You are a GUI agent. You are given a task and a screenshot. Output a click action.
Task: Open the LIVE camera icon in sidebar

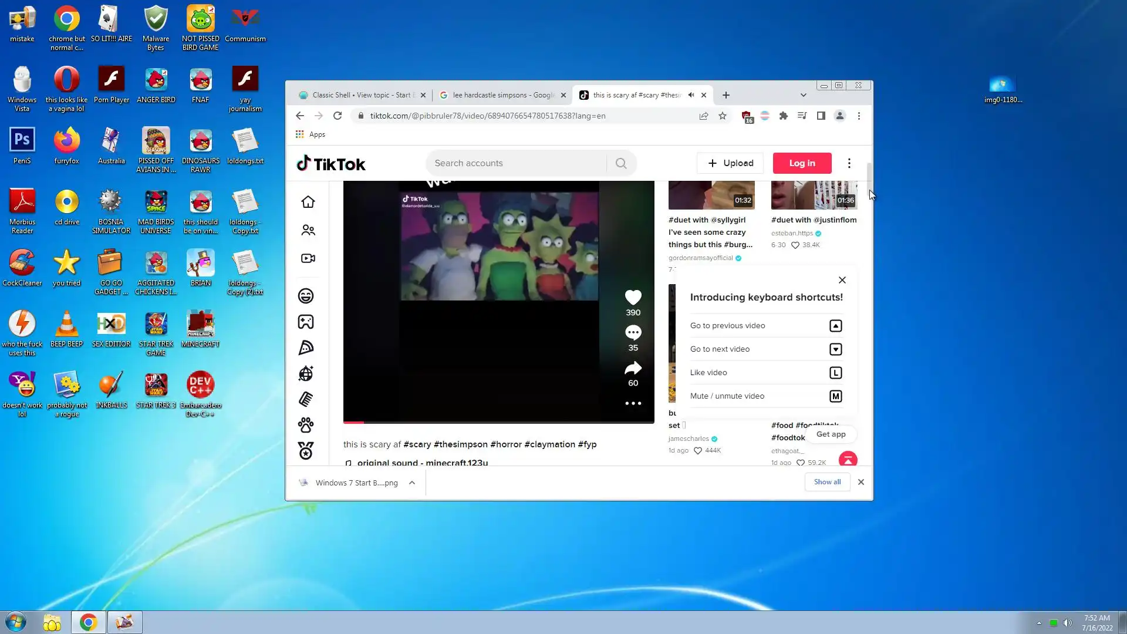pos(308,258)
